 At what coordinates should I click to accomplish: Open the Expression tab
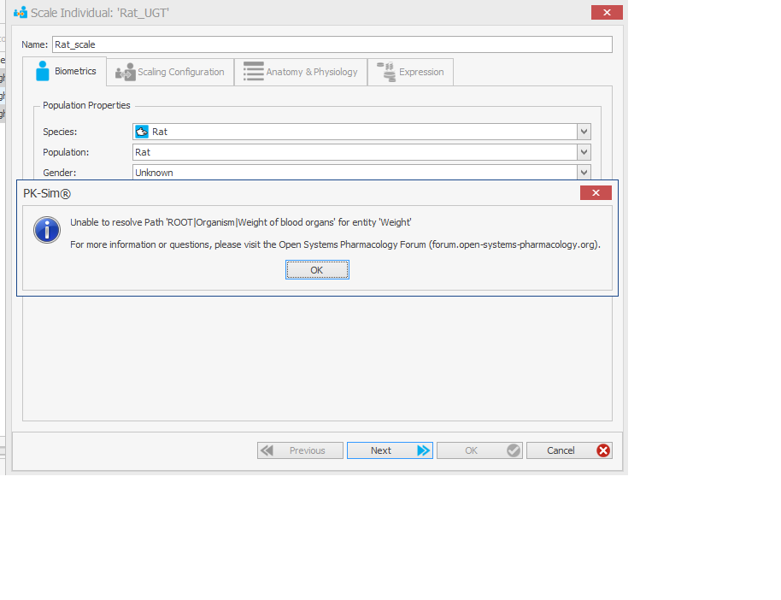click(410, 72)
